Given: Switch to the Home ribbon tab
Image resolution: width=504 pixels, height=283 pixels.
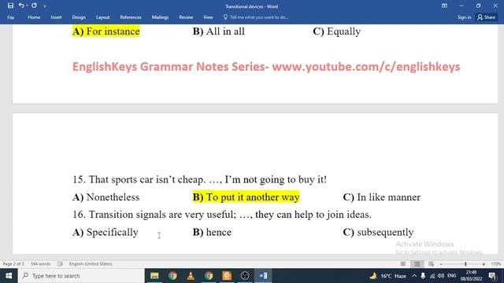Looking at the screenshot, I should pos(34,17).
